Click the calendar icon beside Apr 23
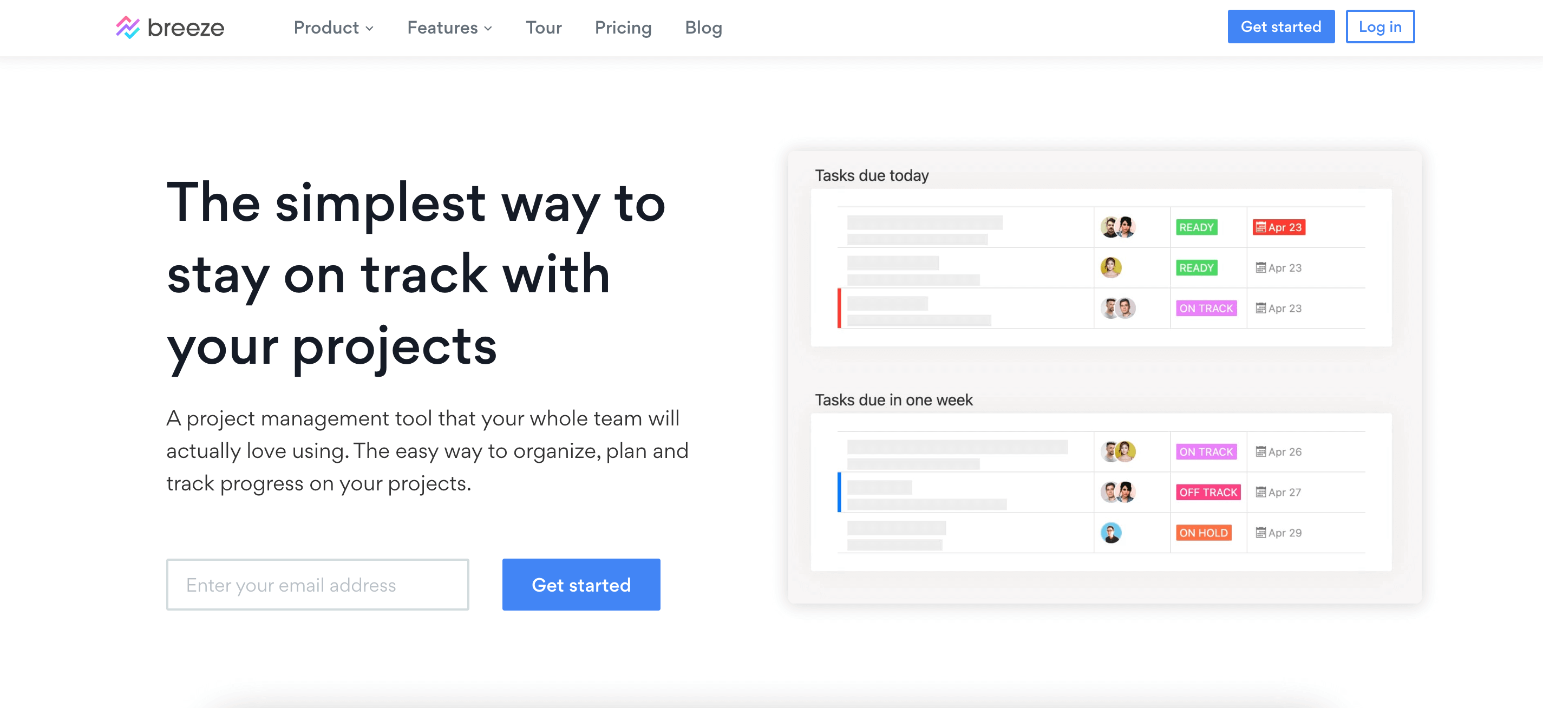 click(x=1260, y=227)
